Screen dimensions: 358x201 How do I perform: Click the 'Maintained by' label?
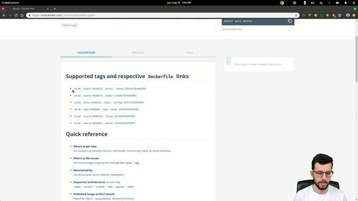pyautogui.click(x=83, y=170)
